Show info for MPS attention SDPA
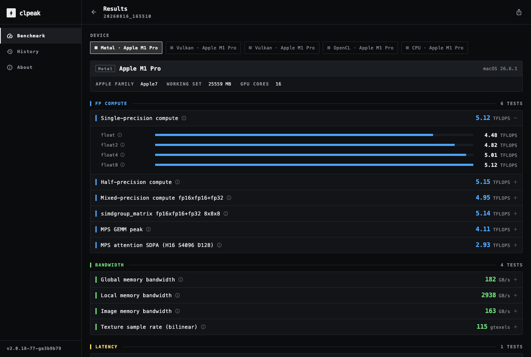The width and height of the screenshot is (531, 357). [219, 245]
